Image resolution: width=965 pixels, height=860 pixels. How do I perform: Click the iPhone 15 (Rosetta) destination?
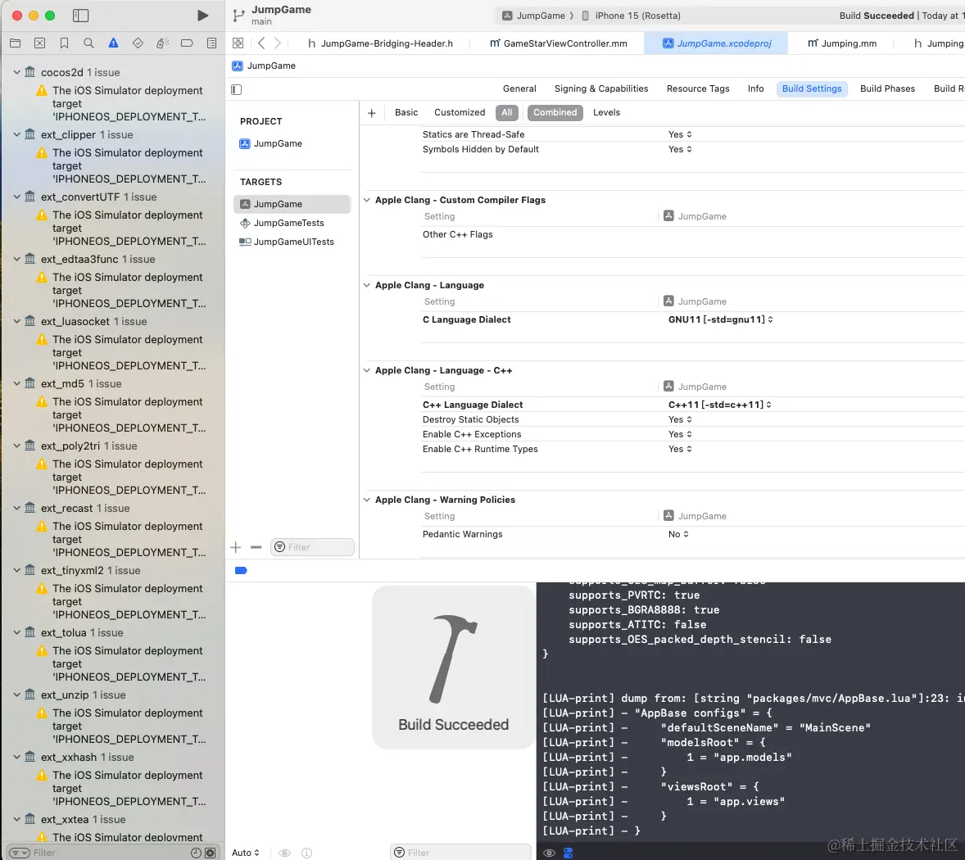click(x=632, y=16)
